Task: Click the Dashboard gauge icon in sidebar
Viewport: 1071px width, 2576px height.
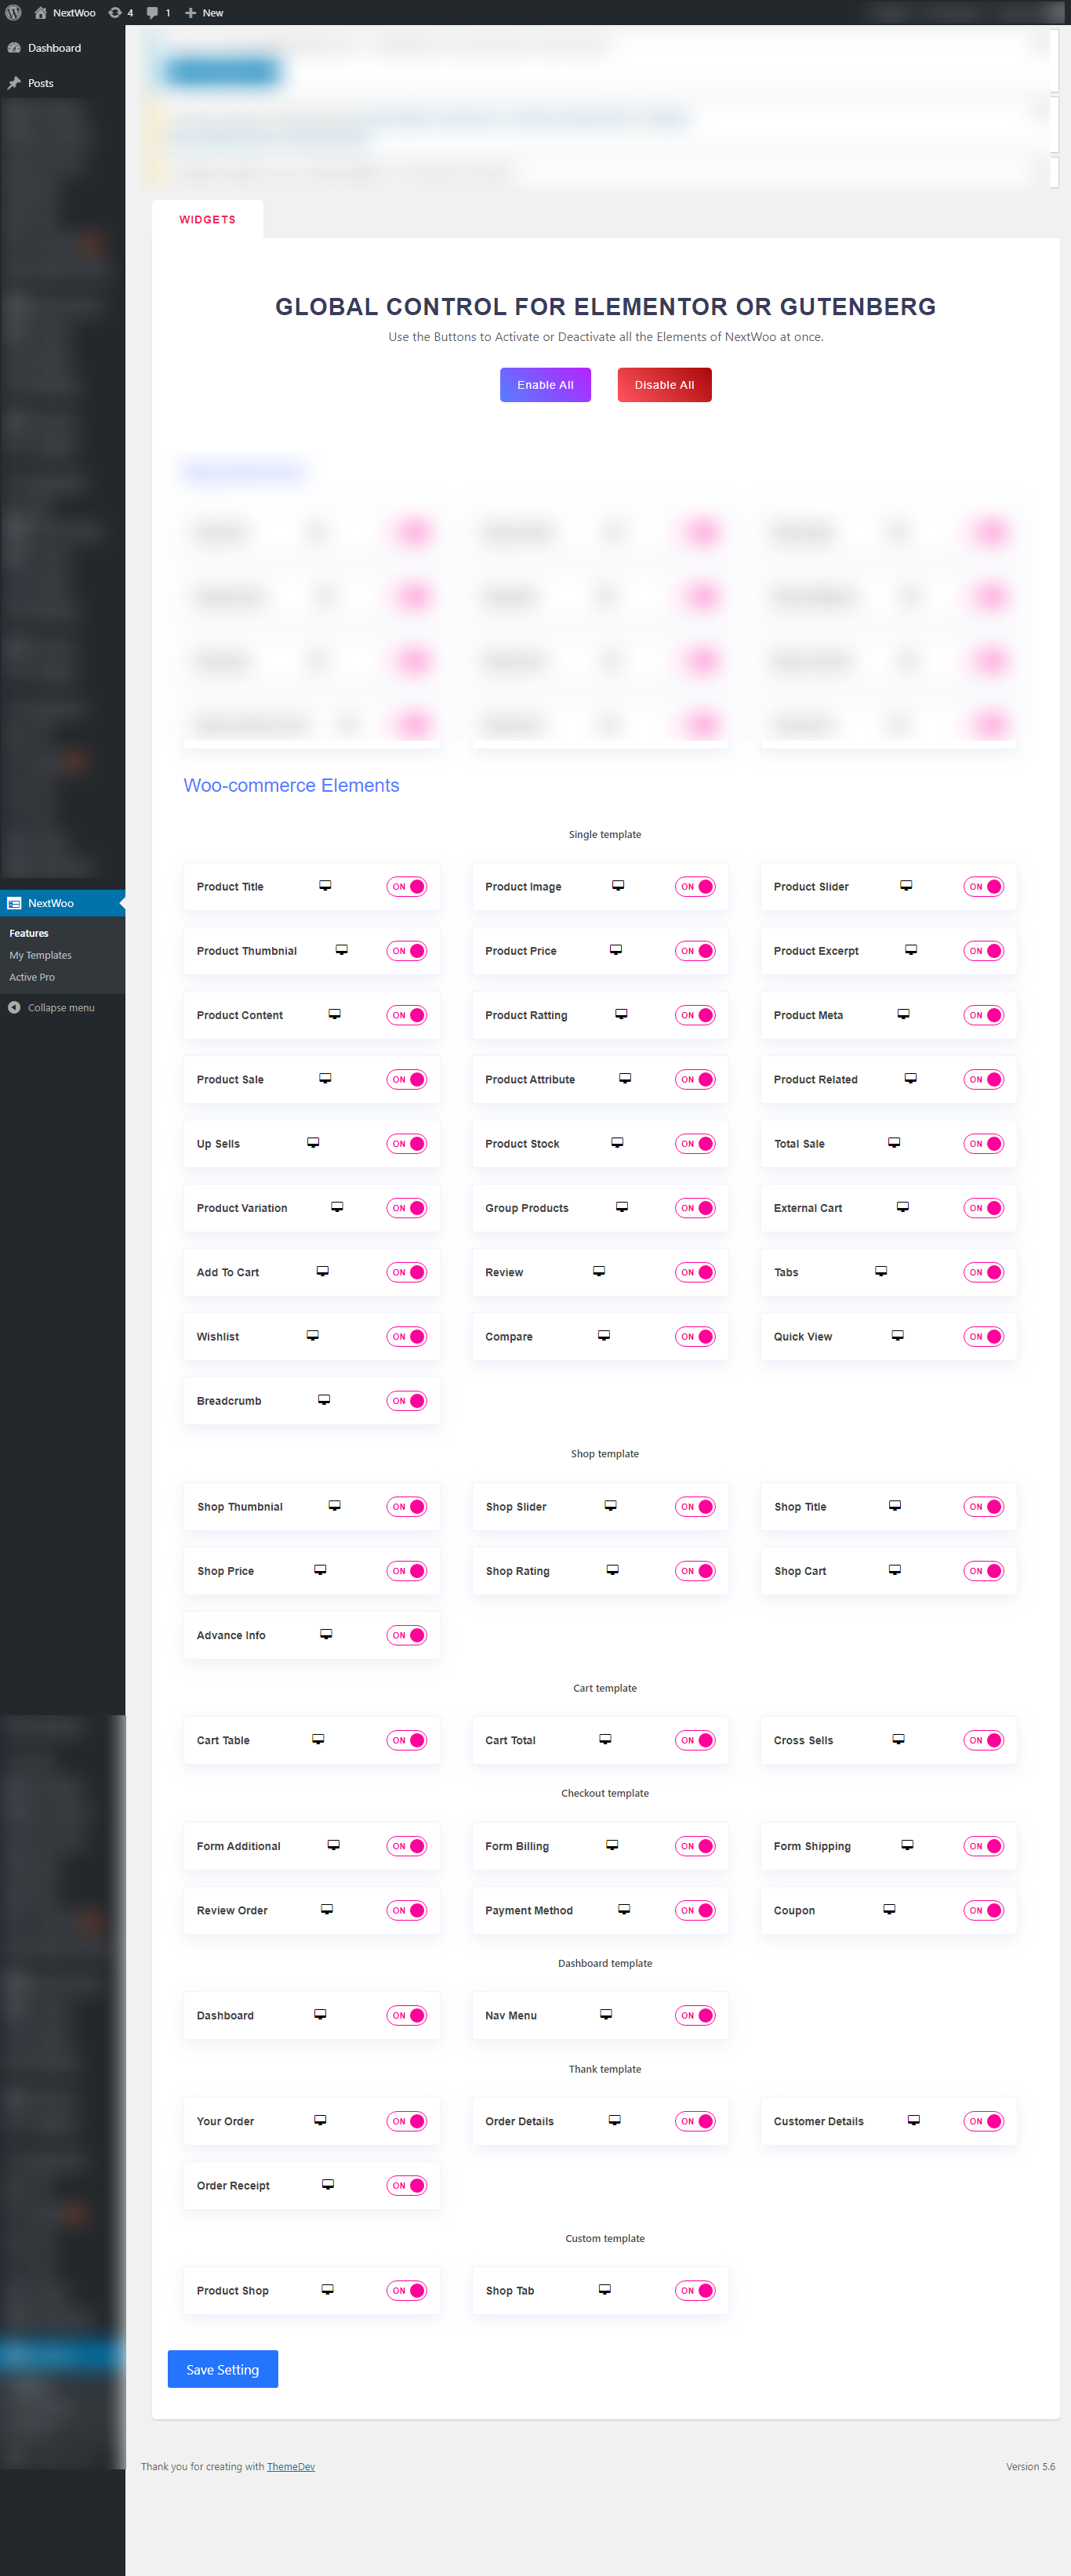Action: [14, 48]
